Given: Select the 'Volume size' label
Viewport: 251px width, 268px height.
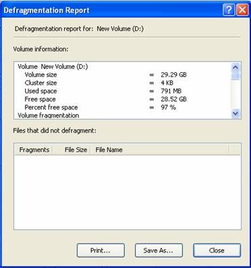Looking at the screenshot, I should pos(40,75).
